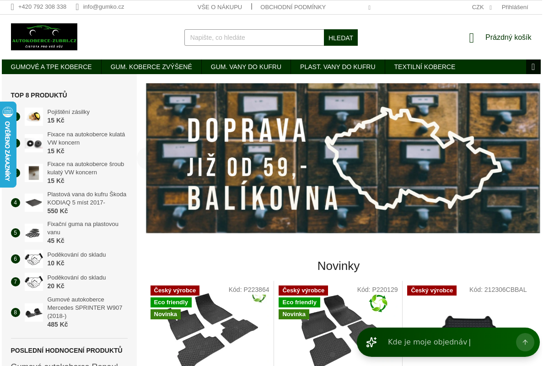This screenshot has width=549, height=366.
Task: Open GUM. KOBERCE ZVÝŠENÉ menu
Action: pos(151,67)
